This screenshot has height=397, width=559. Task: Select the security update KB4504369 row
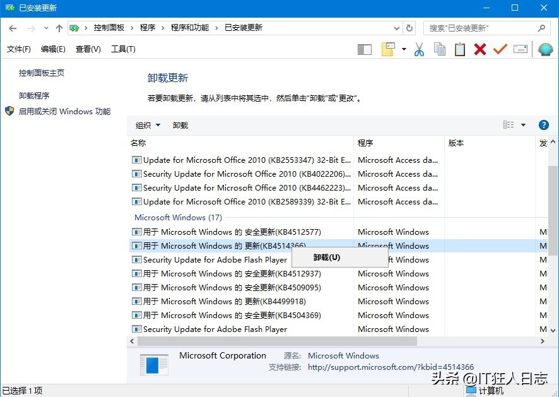[338, 316]
